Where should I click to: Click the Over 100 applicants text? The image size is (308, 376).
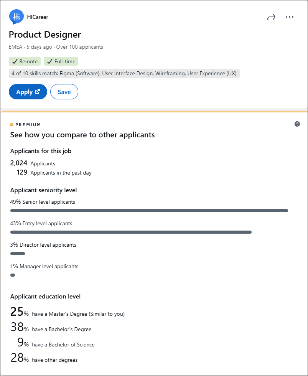[80, 47]
